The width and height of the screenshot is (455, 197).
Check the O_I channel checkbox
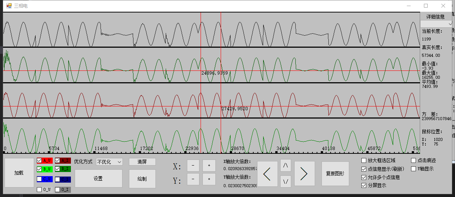58,189
